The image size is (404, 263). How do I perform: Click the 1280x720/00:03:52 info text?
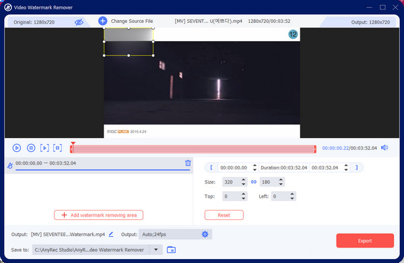coord(269,21)
